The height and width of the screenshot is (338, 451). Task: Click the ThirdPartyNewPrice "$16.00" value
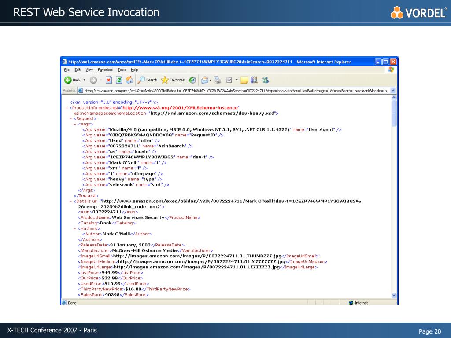click(133, 289)
